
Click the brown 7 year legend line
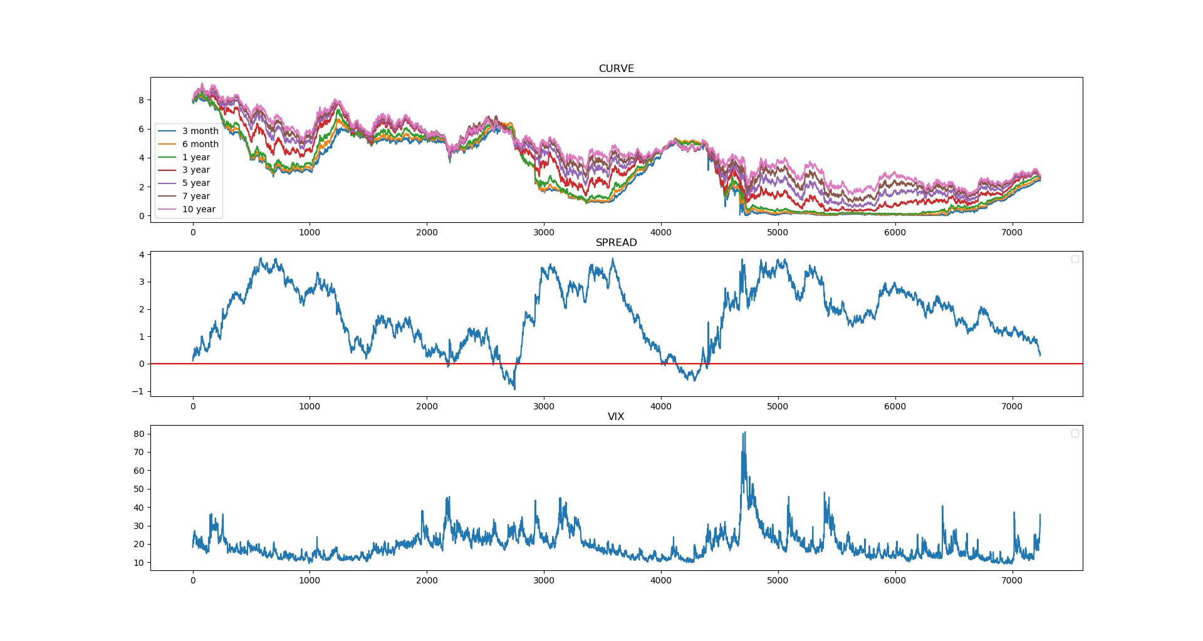pos(167,196)
